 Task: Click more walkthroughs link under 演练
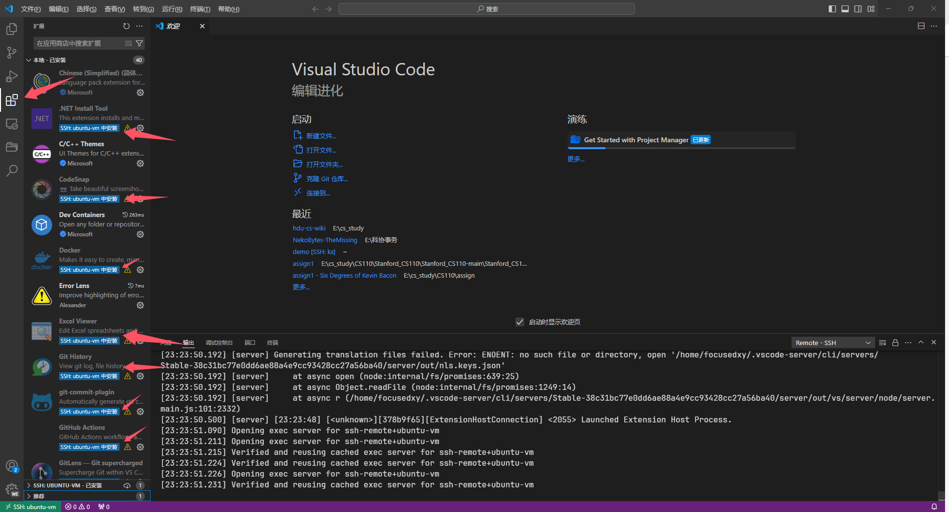575,159
